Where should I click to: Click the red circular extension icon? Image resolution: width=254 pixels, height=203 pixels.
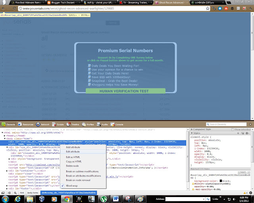(x=226, y=8)
